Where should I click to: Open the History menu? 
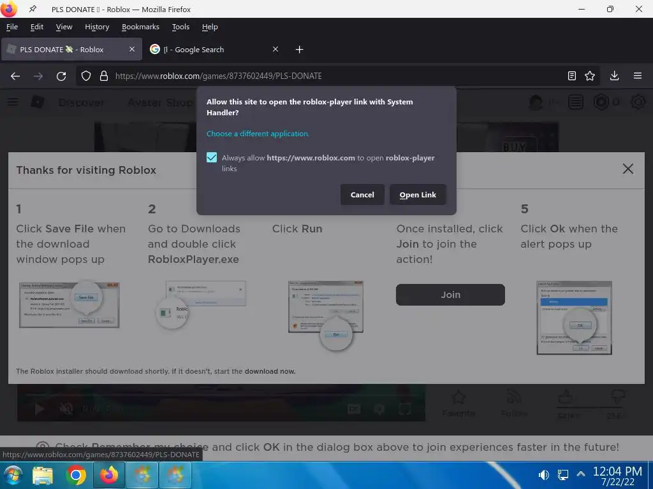97,27
